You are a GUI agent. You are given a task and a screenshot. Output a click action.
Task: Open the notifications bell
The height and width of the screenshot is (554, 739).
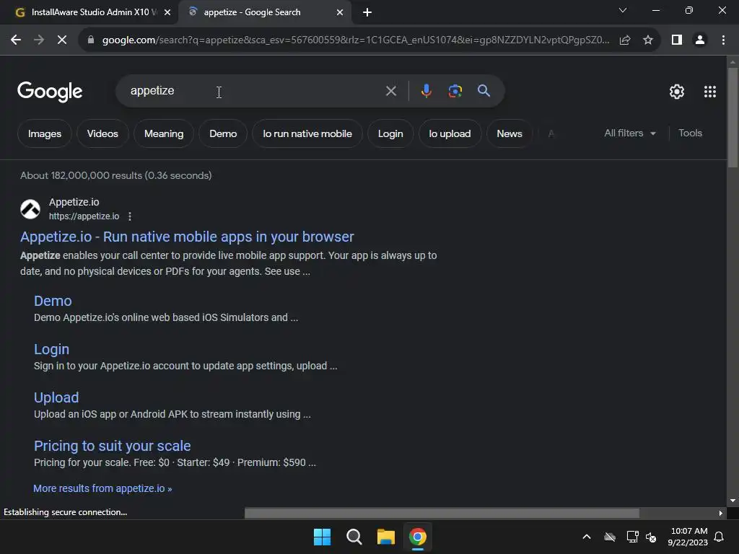coord(720,537)
